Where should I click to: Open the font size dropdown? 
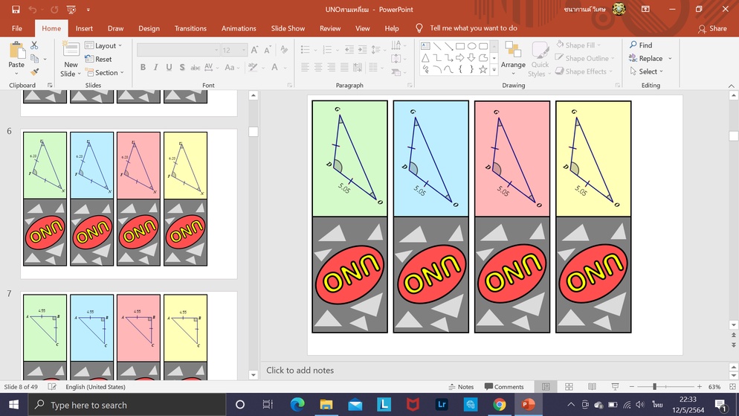tap(244, 50)
